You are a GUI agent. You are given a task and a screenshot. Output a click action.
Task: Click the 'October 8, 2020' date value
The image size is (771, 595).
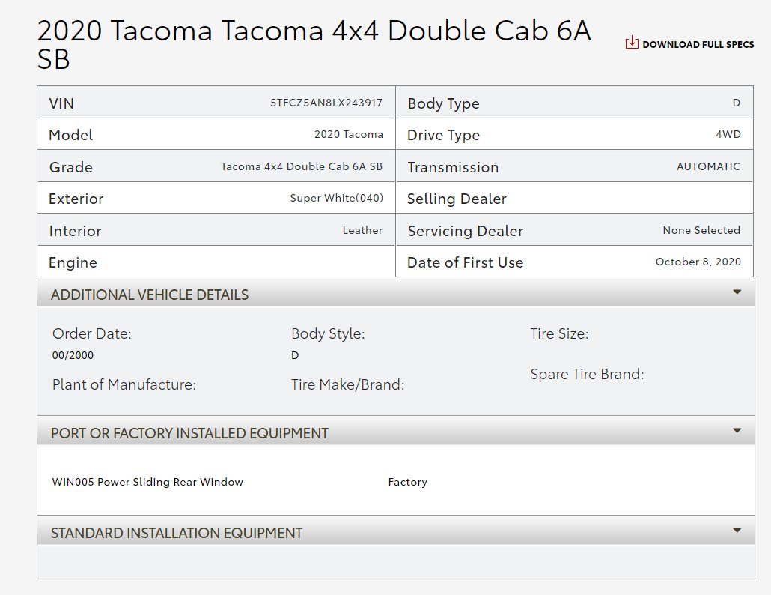tap(698, 262)
